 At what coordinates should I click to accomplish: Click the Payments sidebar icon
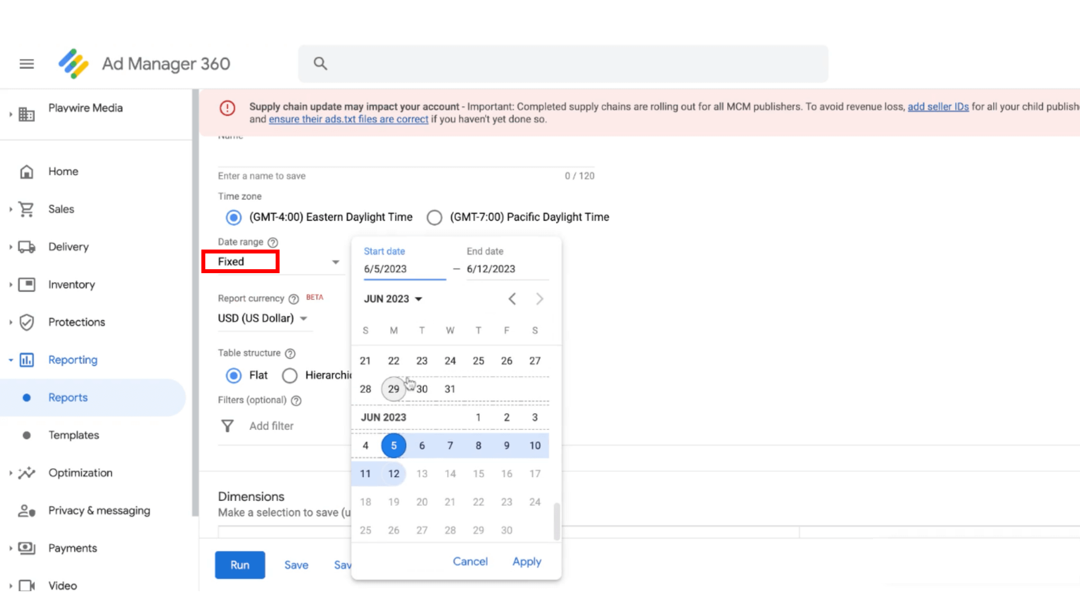pos(26,548)
